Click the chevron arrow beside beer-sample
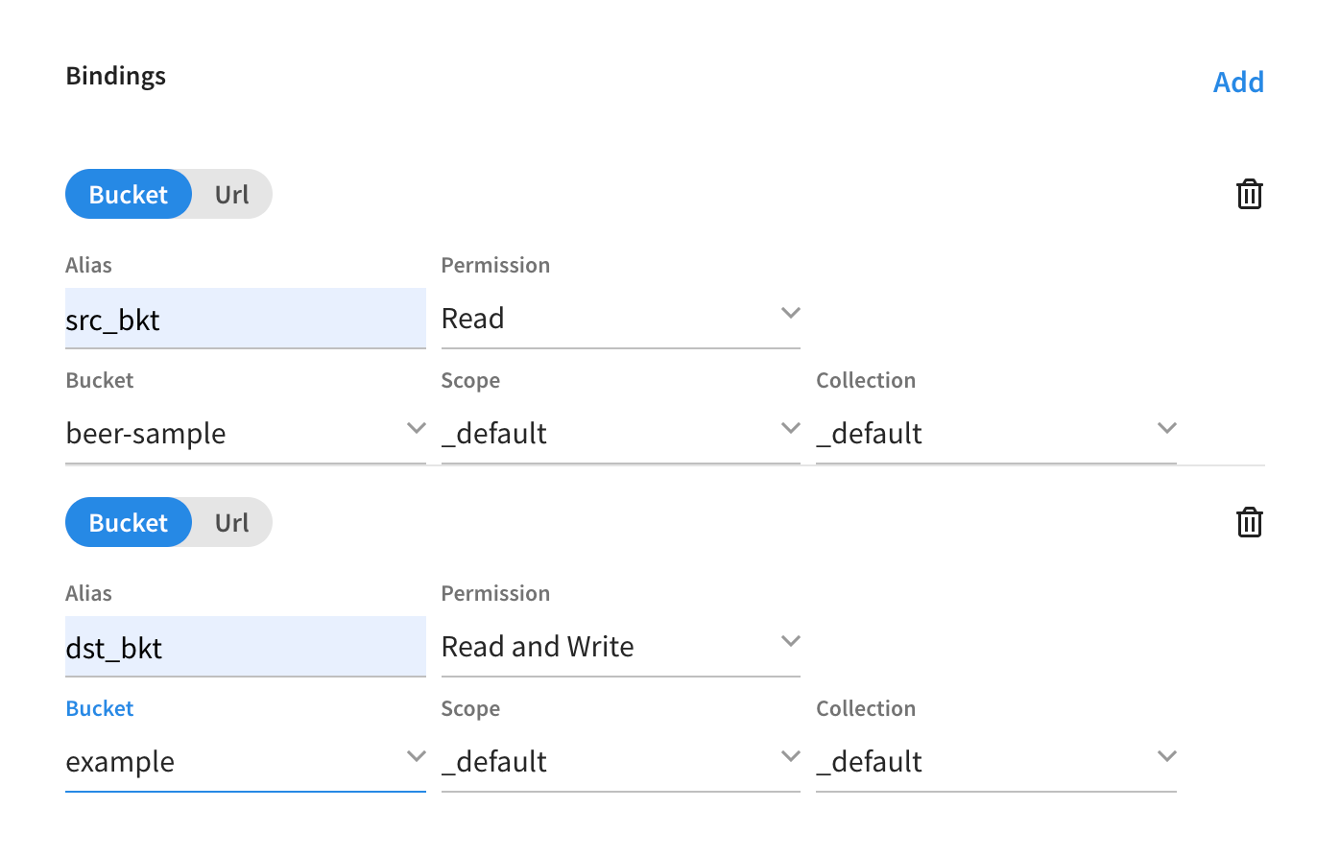Screen dimensions: 1340x856 (416, 428)
